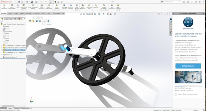The height and width of the screenshot is (111, 206).
Task: Open the Appearances tab in the task pane strip
Action: pyautogui.click(x=171, y=32)
